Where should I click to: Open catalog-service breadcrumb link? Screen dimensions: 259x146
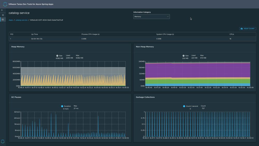pyautogui.click(x=22, y=20)
